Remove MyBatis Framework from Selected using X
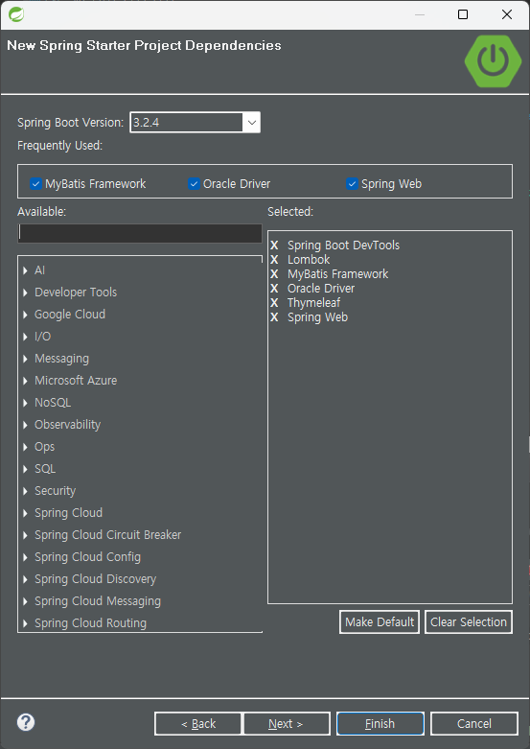 (x=274, y=273)
